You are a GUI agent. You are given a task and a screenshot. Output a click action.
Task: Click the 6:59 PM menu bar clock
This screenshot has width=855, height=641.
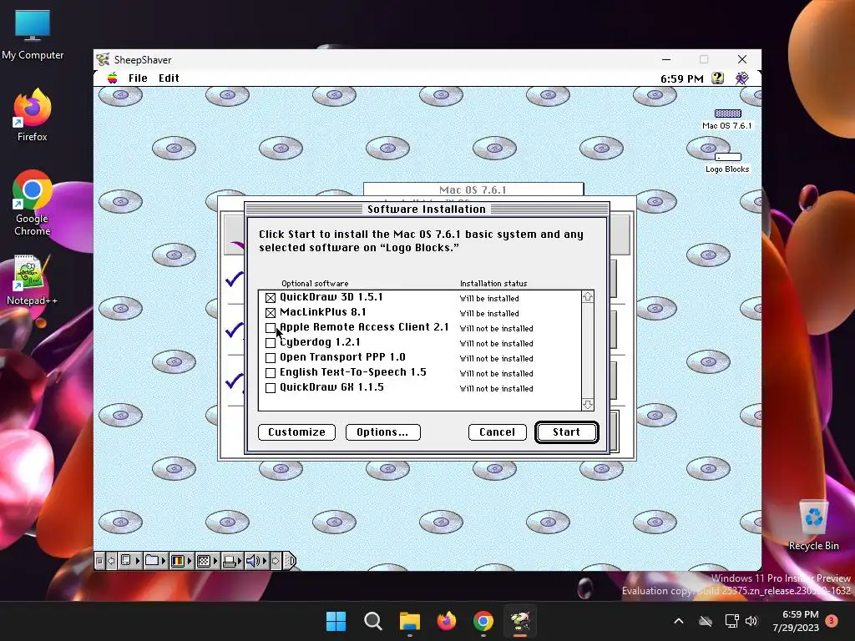681,78
